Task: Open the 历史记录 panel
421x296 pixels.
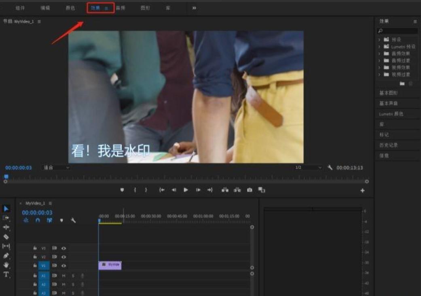Action: pyautogui.click(x=389, y=145)
